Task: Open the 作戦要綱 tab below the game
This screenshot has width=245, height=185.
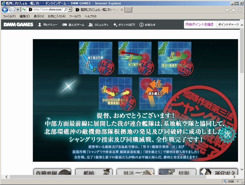Action: point(52,172)
